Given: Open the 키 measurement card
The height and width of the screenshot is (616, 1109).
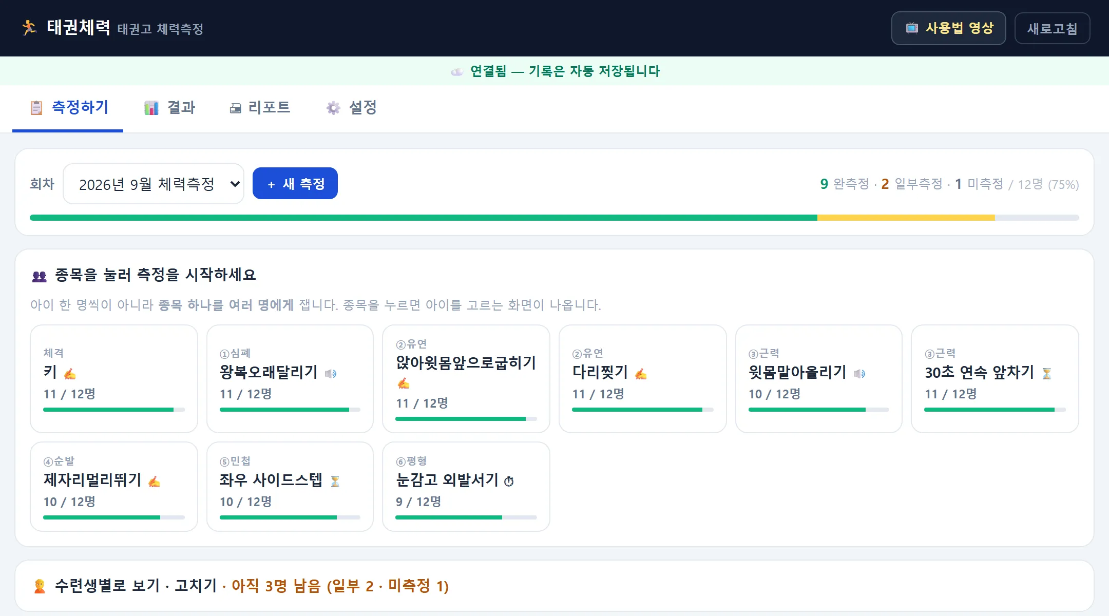Looking at the screenshot, I should coord(114,379).
